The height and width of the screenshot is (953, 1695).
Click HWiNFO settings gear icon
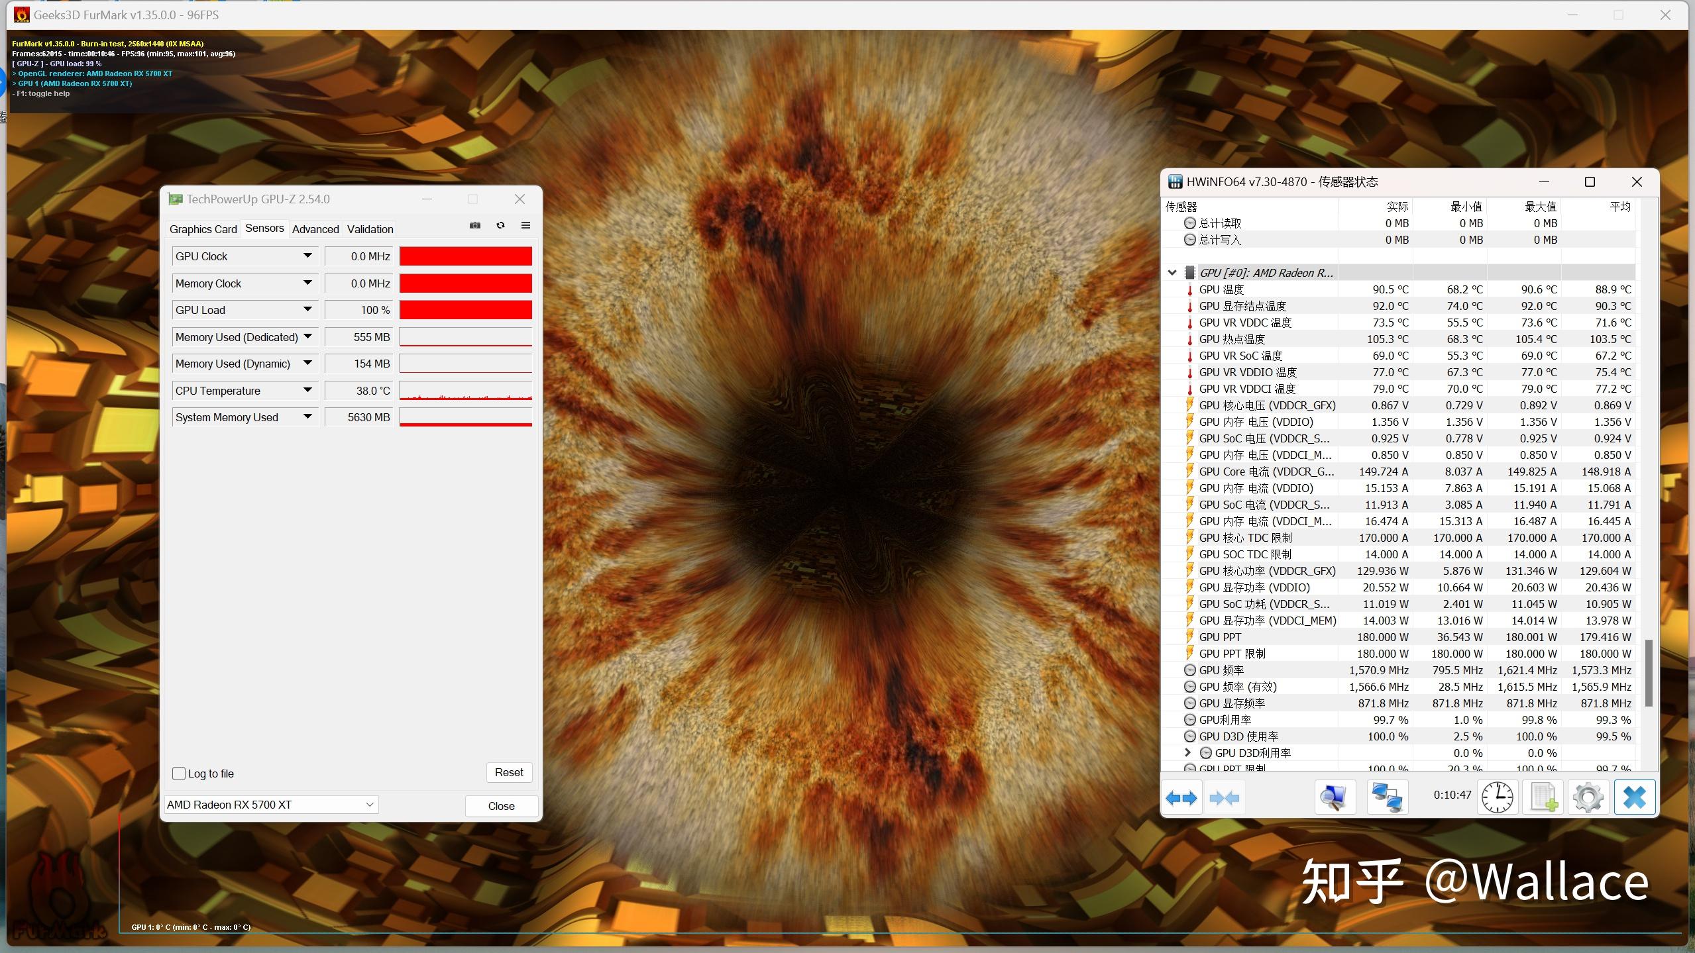click(1587, 796)
